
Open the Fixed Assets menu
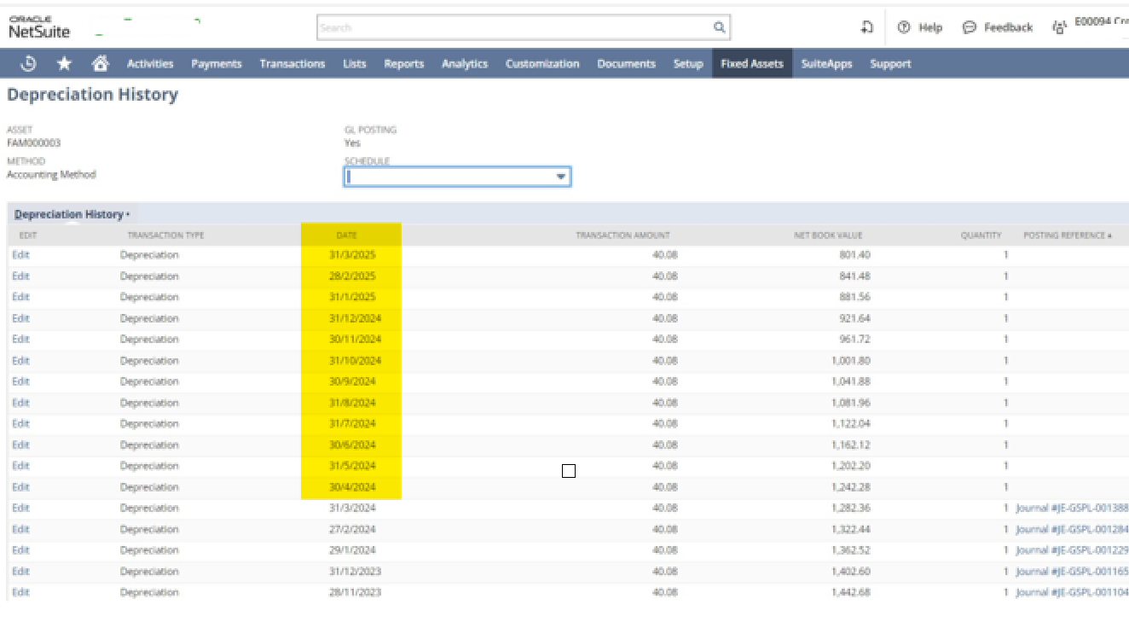pos(751,63)
